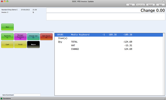This screenshot has height=100, width=166.
Task: Focus the Item/Command input field
Action: point(27,95)
